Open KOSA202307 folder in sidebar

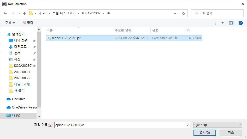pyautogui.click(x=23, y=65)
